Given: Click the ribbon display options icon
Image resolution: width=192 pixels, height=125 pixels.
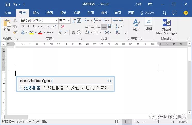Looking at the screenshot, I should [x=150, y=4].
